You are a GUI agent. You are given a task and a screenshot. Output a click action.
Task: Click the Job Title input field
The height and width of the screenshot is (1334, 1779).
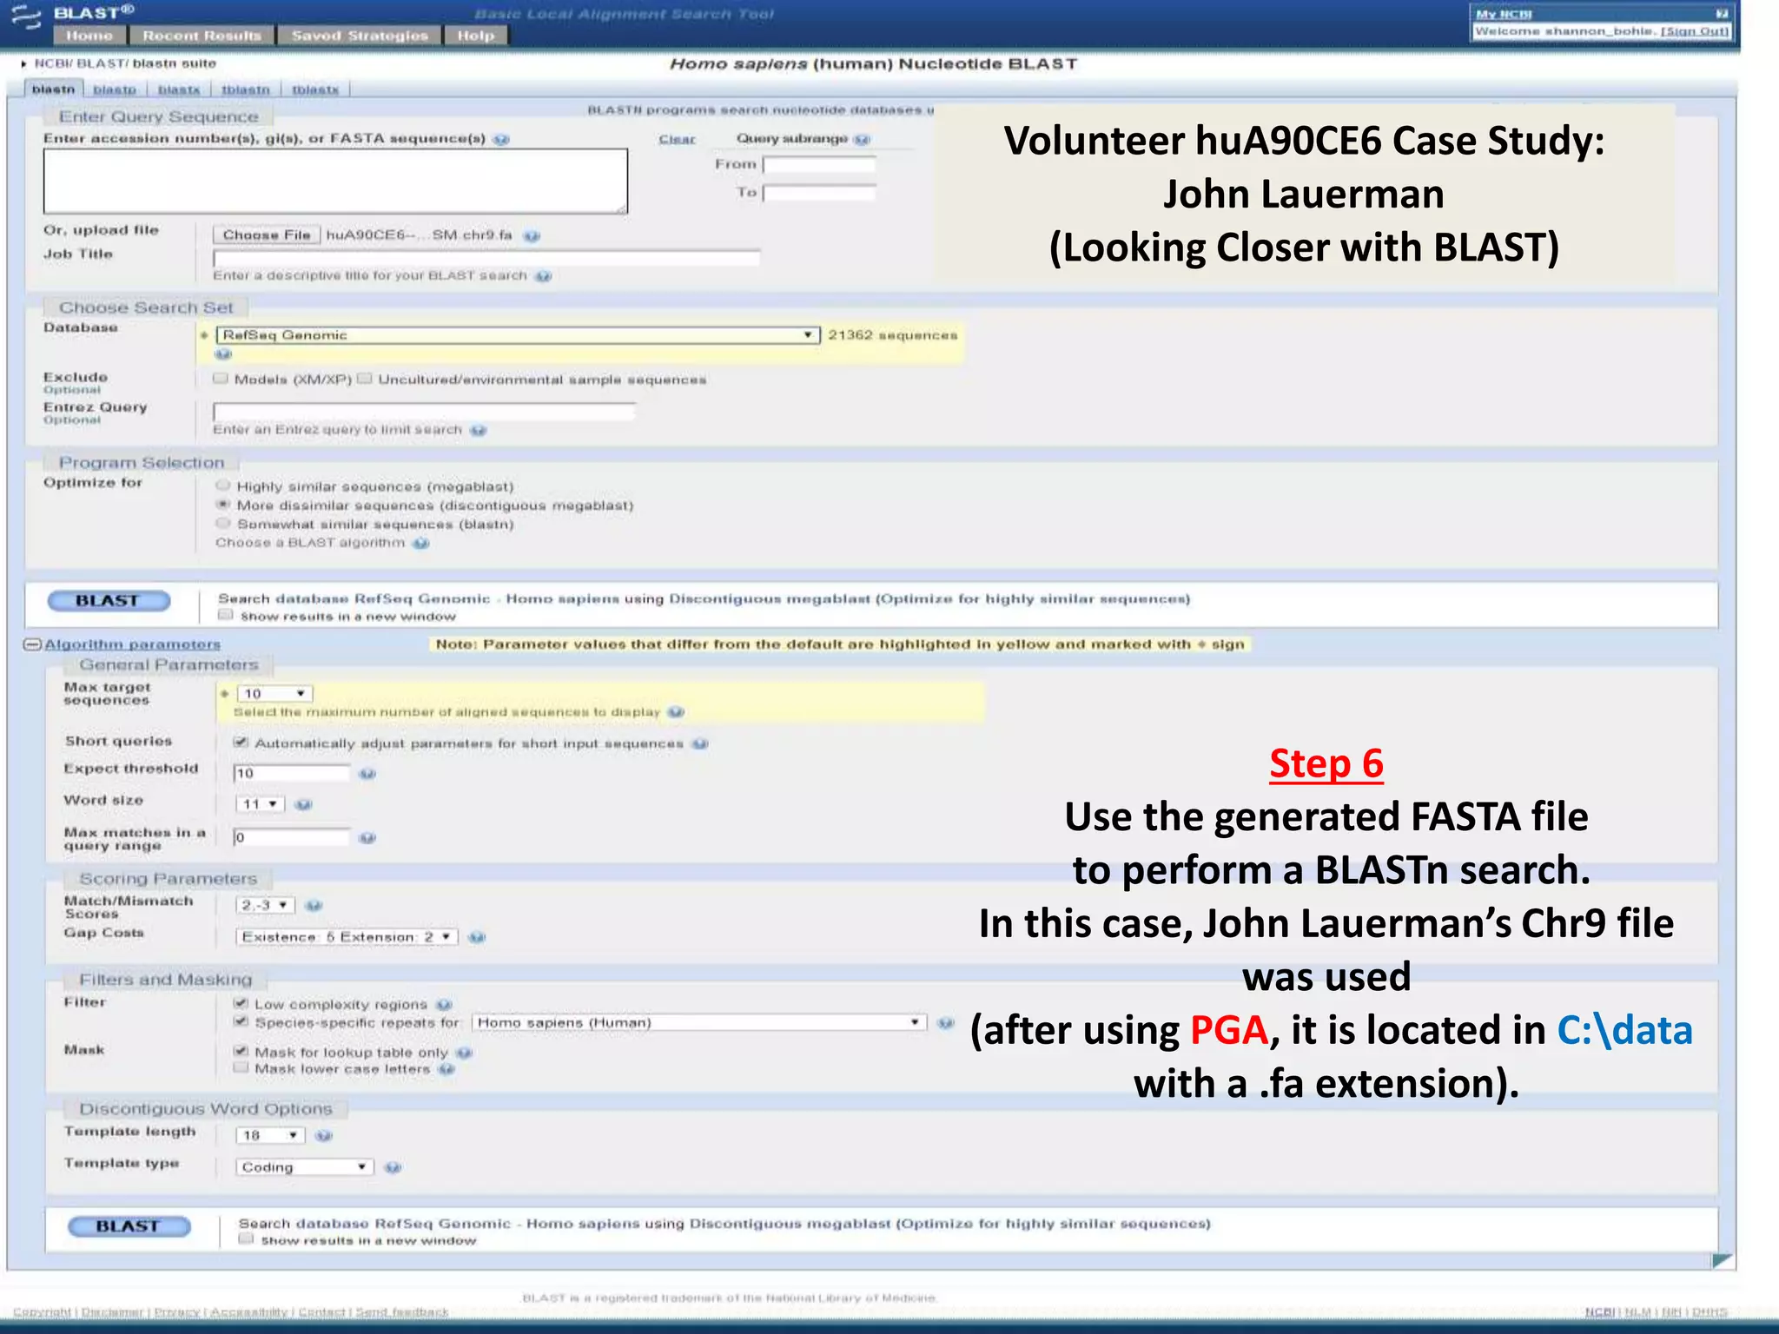point(486,257)
